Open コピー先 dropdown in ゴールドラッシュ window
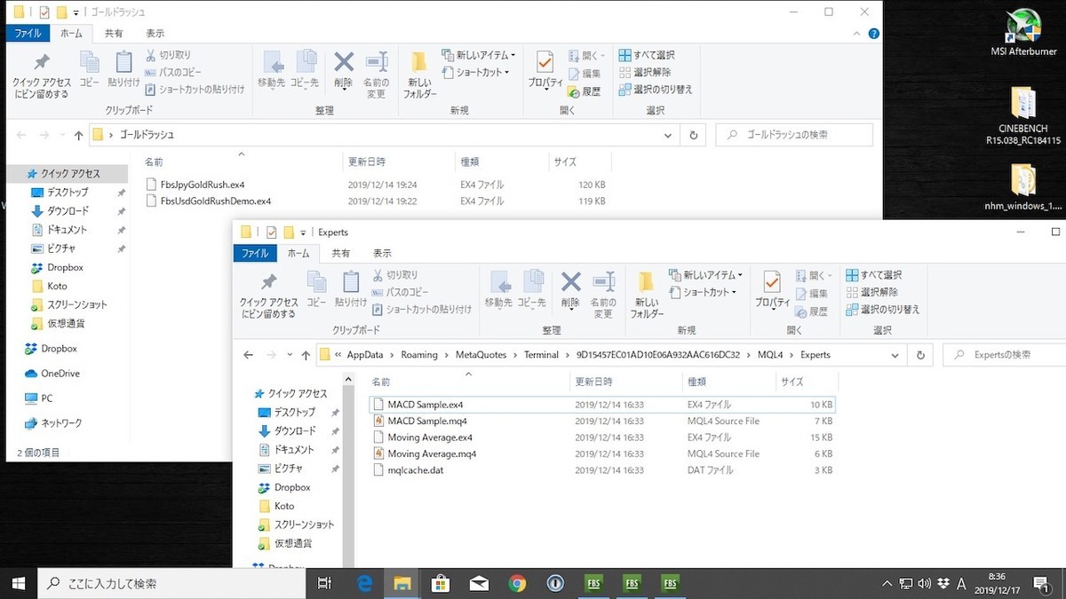 click(x=305, y=69)
